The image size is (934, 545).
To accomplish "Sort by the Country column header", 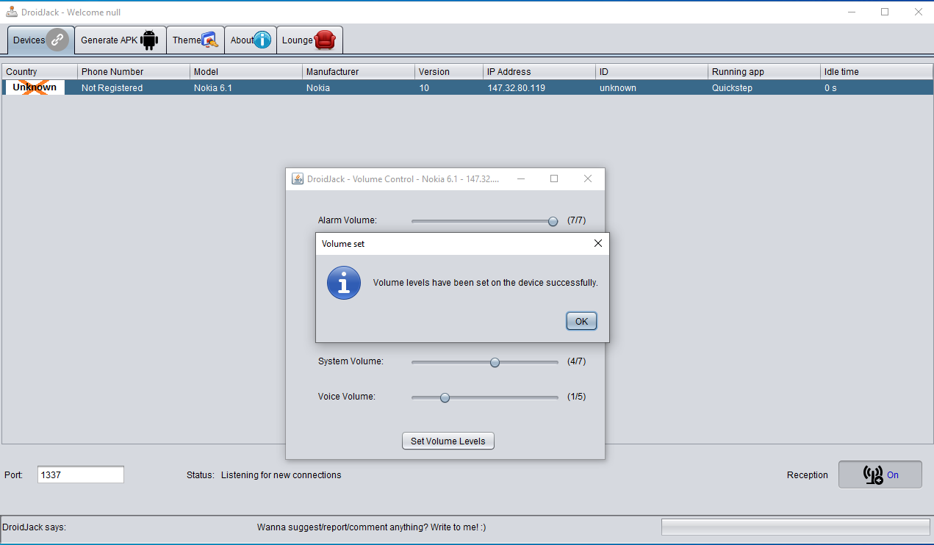I will click(40, 71).
